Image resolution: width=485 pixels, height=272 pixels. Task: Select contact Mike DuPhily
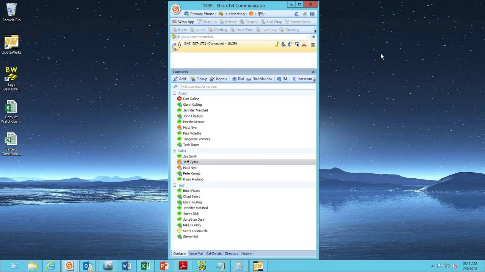click(192, 225)
